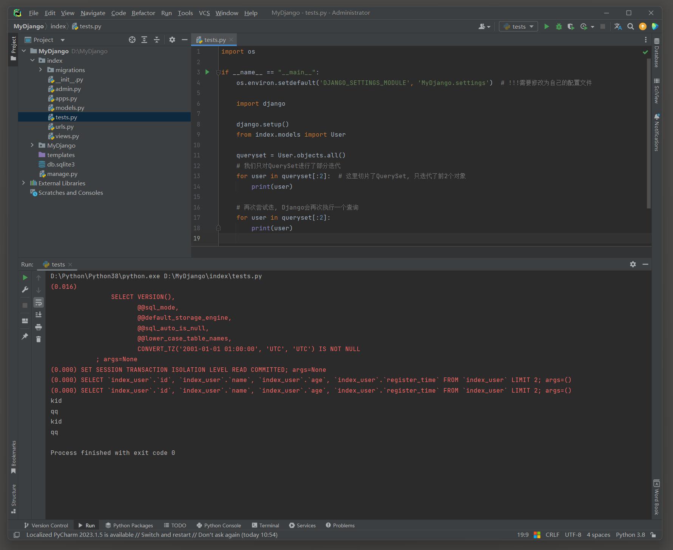673x550 pixels.
Task: Print the Run console output
Action: pos(39,327)
